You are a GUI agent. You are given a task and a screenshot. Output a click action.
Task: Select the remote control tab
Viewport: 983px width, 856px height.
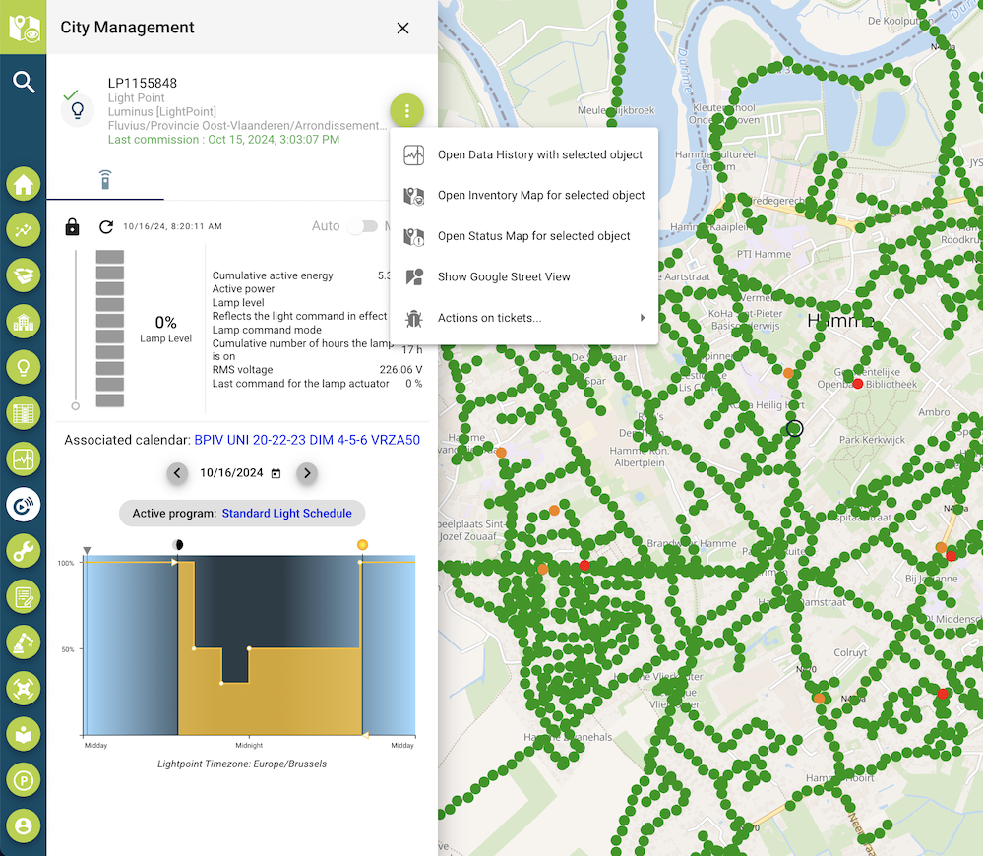[x=105, y=180]
